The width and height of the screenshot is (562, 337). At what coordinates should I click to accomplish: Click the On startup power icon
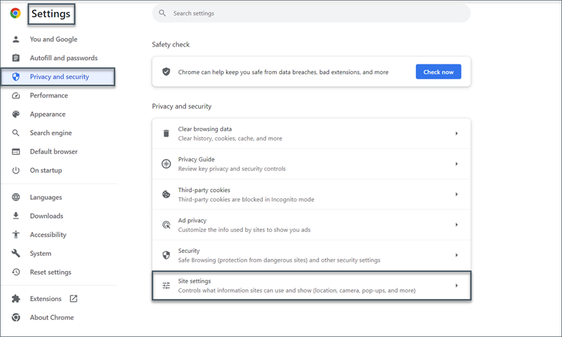(16, 170)
